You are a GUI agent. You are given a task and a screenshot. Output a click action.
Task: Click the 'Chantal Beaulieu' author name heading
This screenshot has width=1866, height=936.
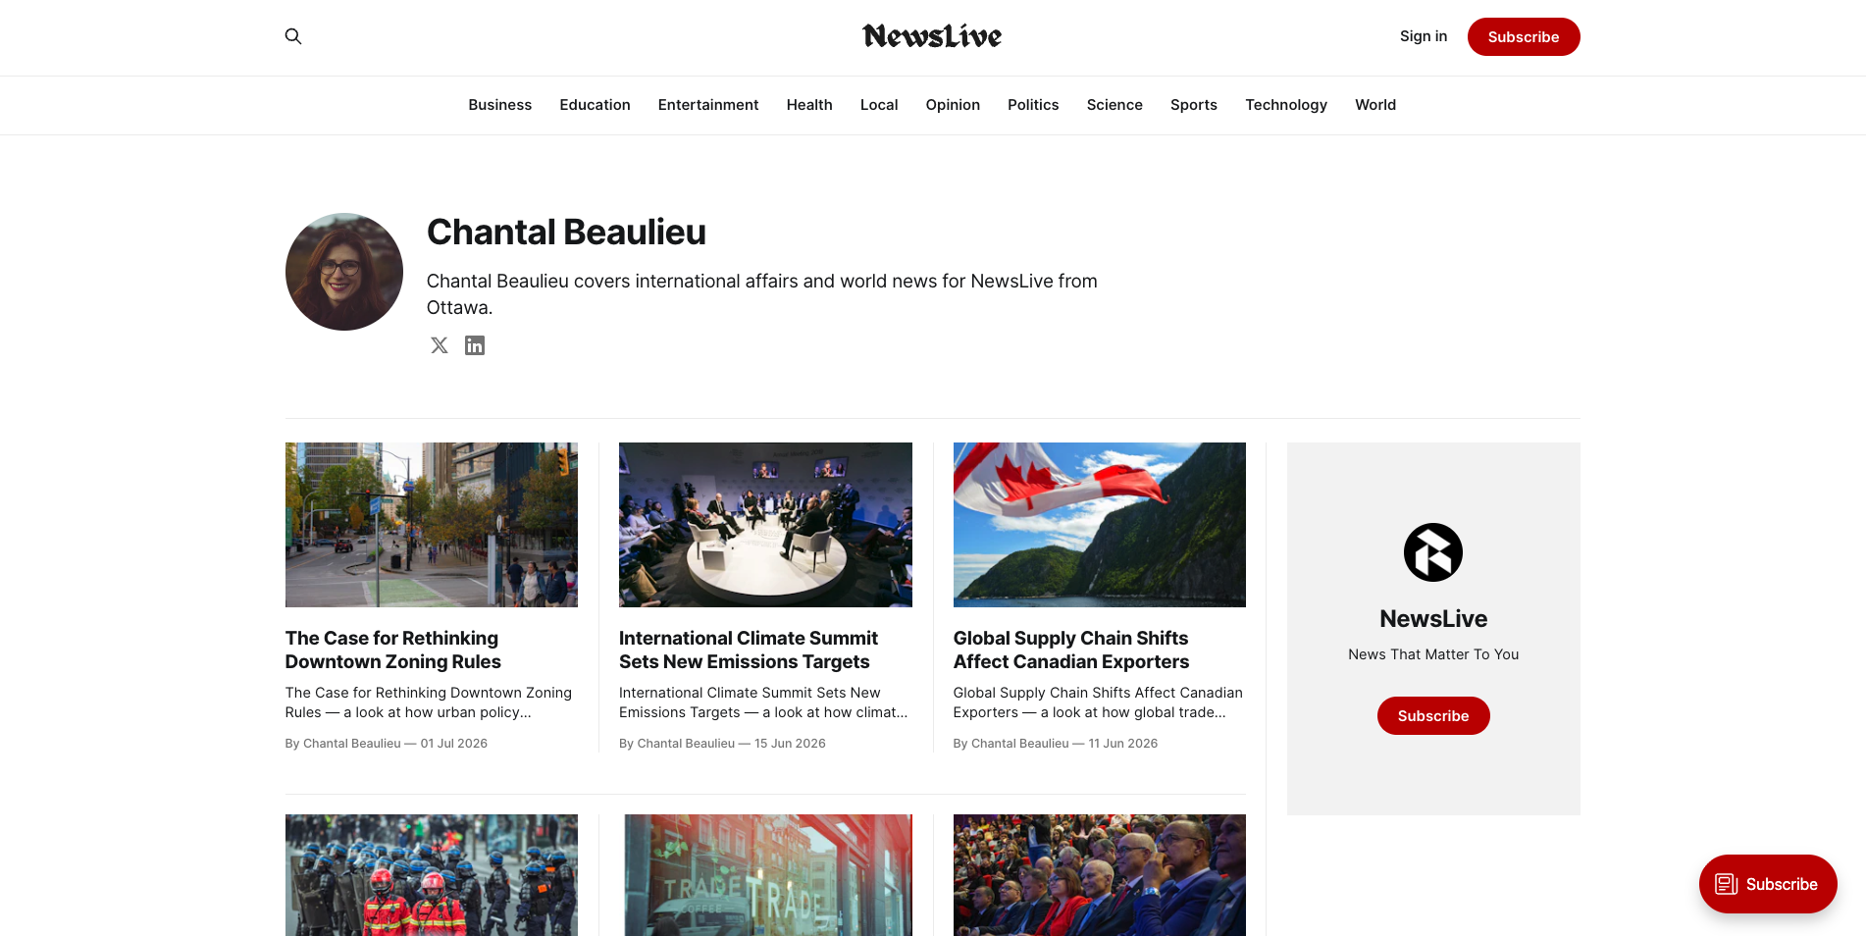click(566, 233)
